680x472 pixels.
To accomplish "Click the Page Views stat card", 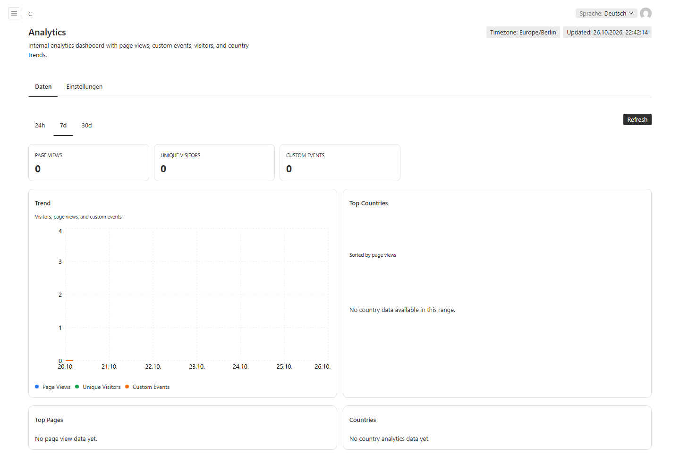I will click(x=89, y=163).
